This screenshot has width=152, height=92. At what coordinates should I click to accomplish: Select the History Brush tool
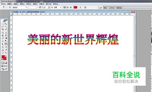[6, 35]
